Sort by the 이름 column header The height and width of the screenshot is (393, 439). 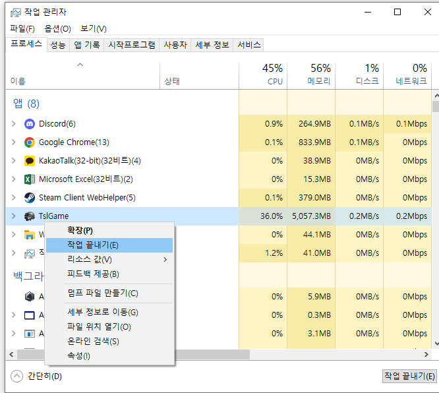83,76
